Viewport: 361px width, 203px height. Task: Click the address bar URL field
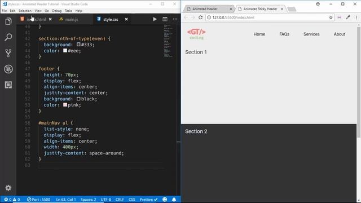270,17
